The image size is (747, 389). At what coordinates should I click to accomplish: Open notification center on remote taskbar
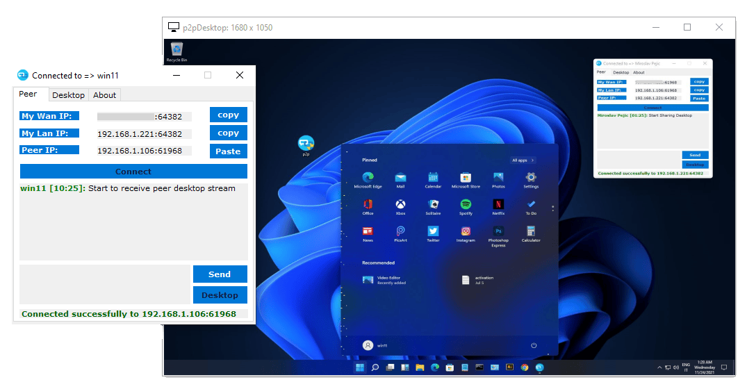723,367
